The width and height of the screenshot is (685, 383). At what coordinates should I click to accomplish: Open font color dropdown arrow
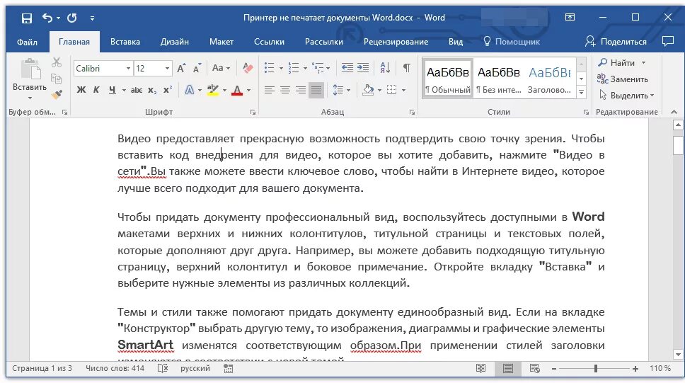click(x=248, y=91)
